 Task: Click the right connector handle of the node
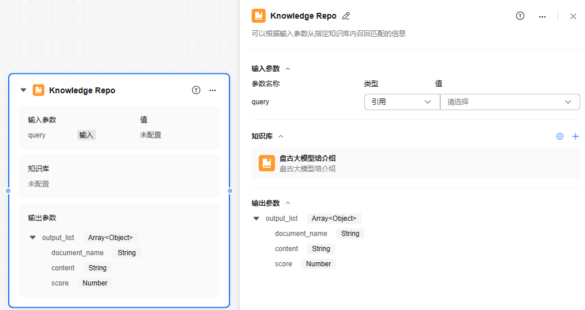pos(230,191)
